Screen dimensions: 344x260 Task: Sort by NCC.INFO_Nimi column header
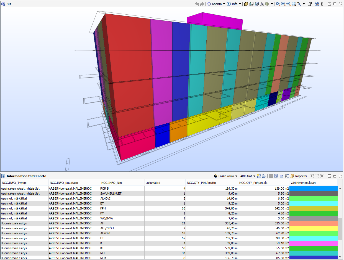(x=122, y=182)
